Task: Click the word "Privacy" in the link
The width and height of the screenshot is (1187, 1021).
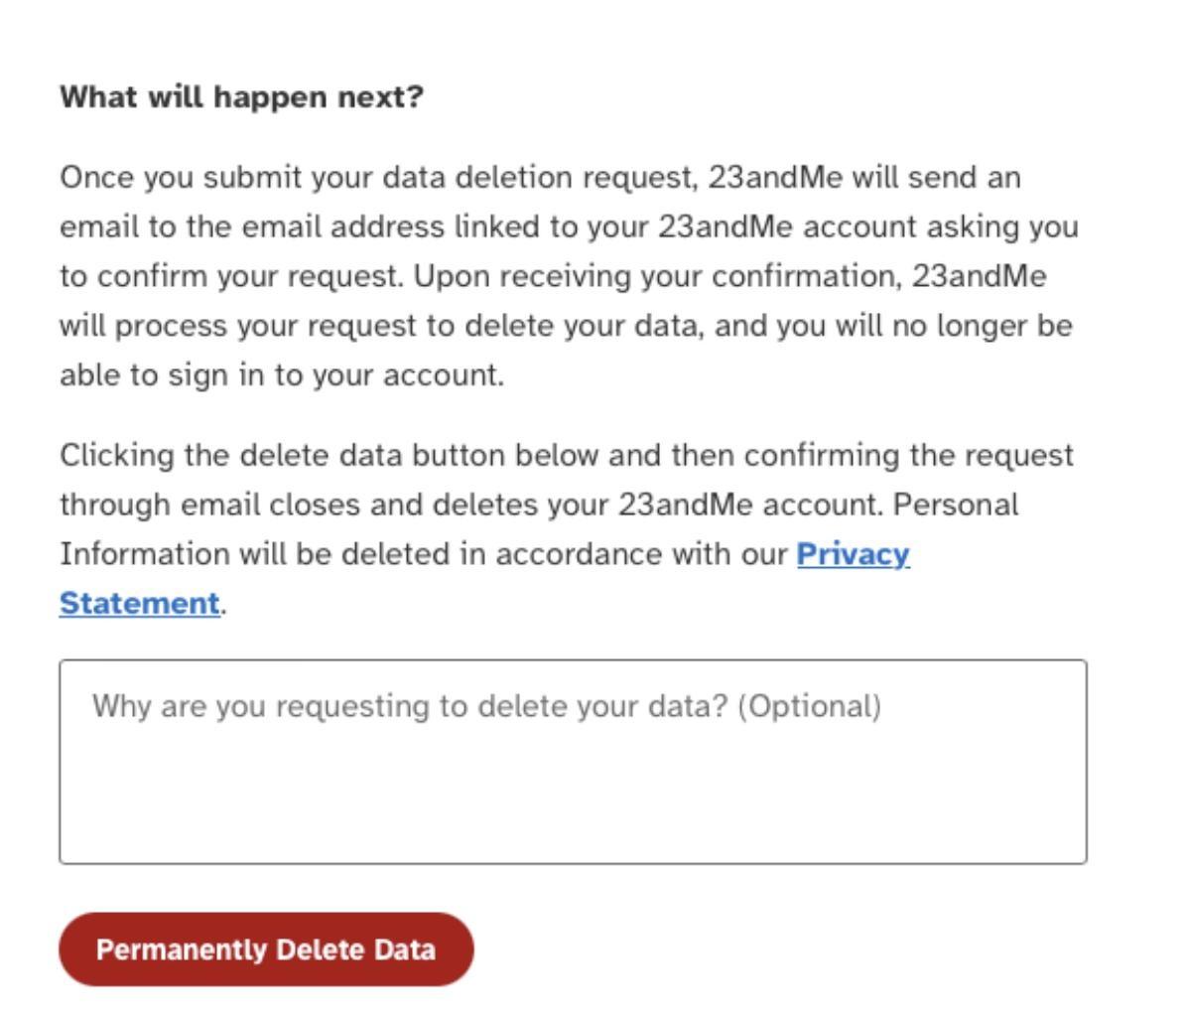Action: pos(853,554)
